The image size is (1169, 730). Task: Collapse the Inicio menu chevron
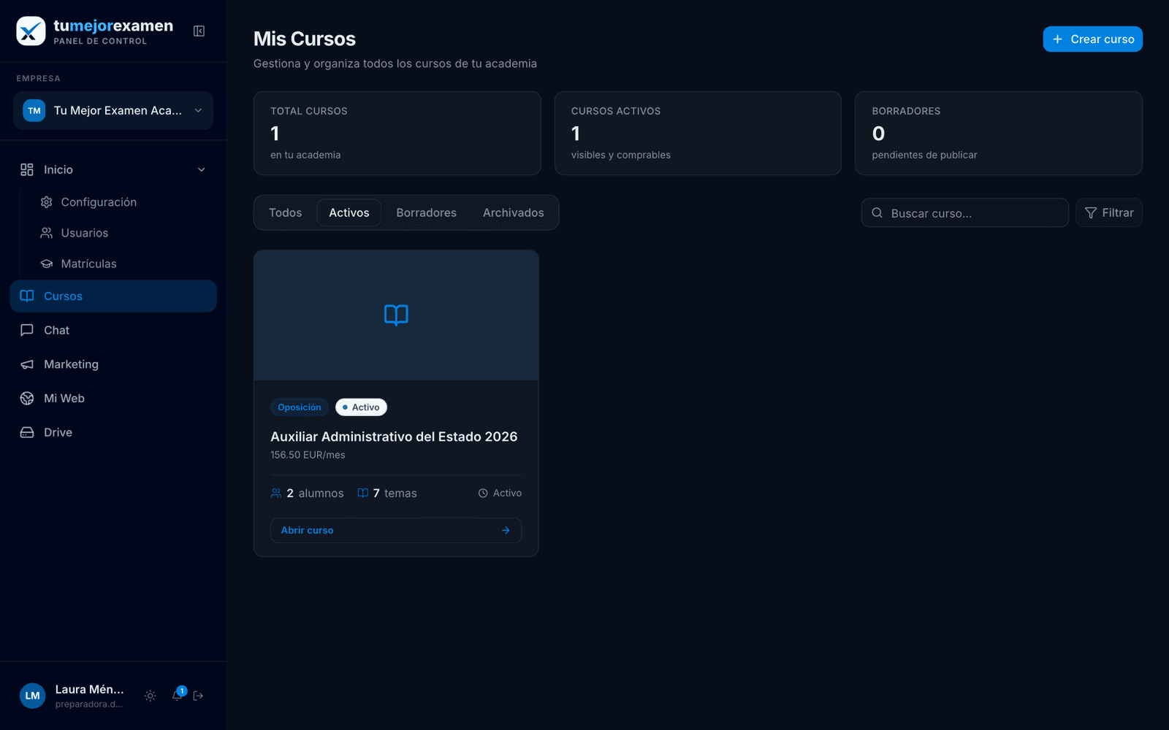(202, 169)
